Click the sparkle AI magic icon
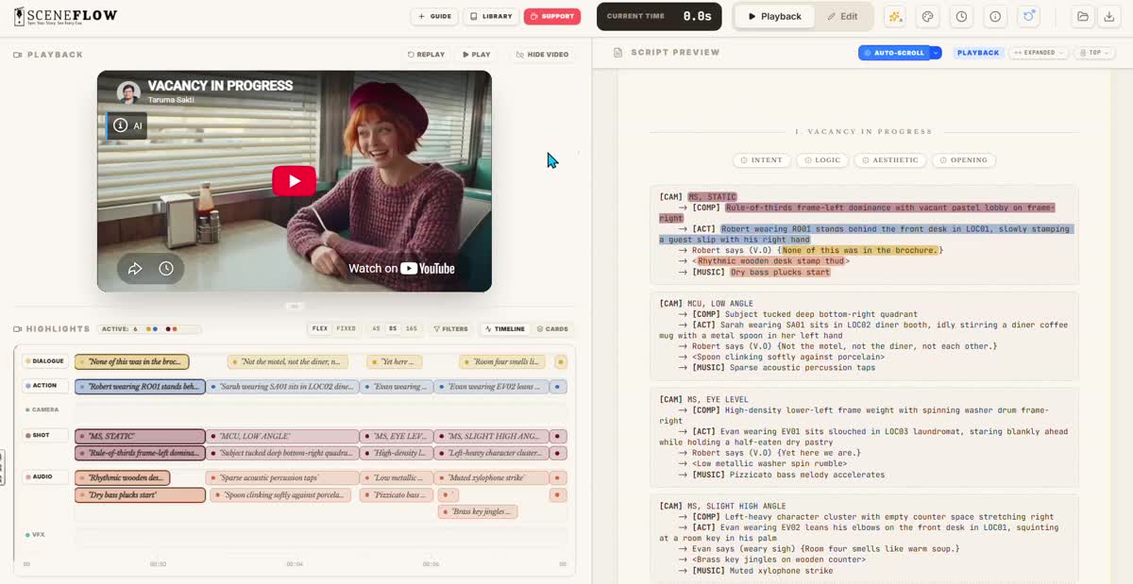The height and width of the screenshot is (584, 1133). click(895, 16)
